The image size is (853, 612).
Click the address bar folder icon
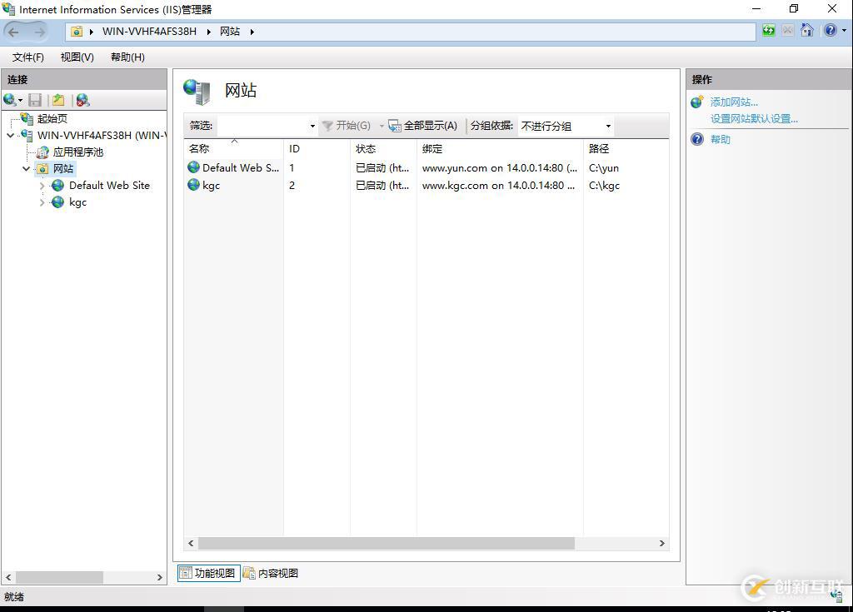pos(77,32)
